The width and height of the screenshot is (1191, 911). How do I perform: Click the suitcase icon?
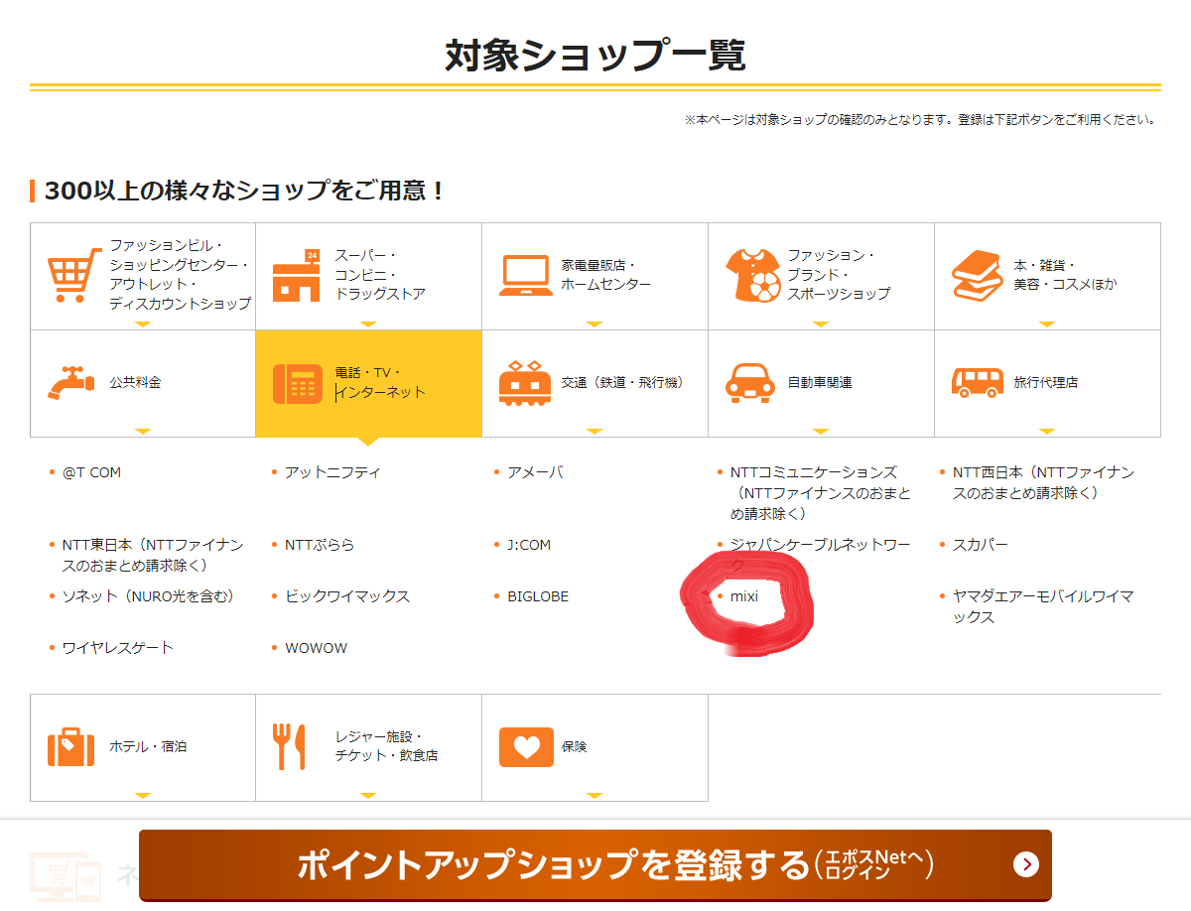tap(71, 746)
